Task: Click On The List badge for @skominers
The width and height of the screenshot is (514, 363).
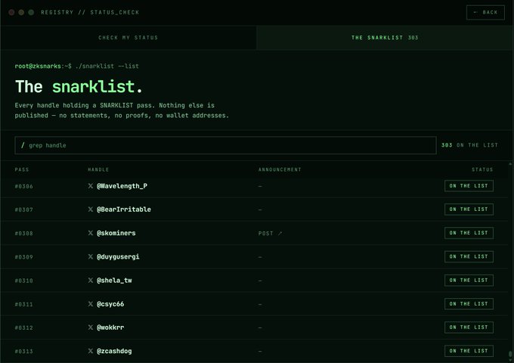Action: click(469, 233)
